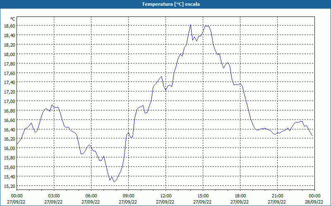
Task: Select the 17,20 y-axis value
Action: 10,92
